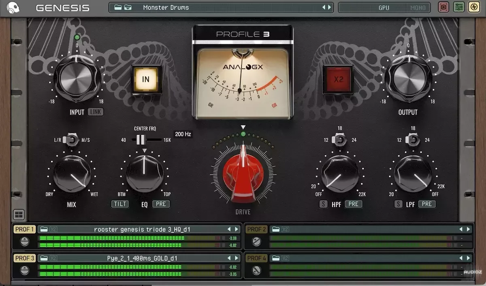Click the MIX dry/wet knob
Image resolution: width=486 pixels, height=286 pixels.
[x=72, y=174]
